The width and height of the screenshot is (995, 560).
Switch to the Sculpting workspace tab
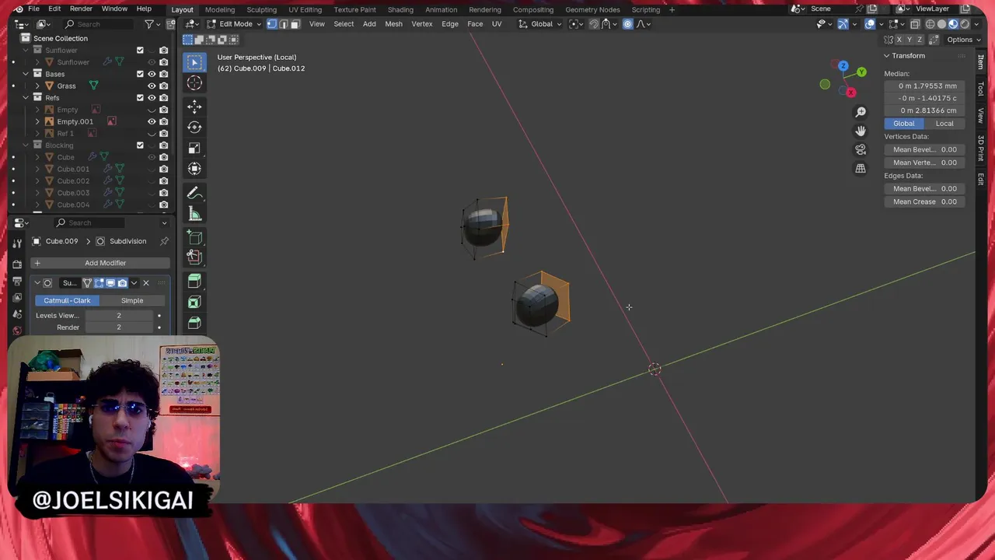click(261, 9)
